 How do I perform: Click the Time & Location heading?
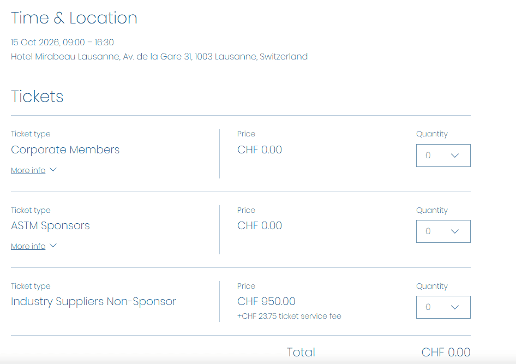click(x=74, y=18)
